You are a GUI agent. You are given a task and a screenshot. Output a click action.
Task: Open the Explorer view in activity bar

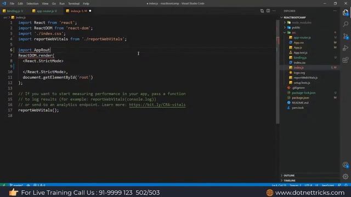[x=346, y=13]
